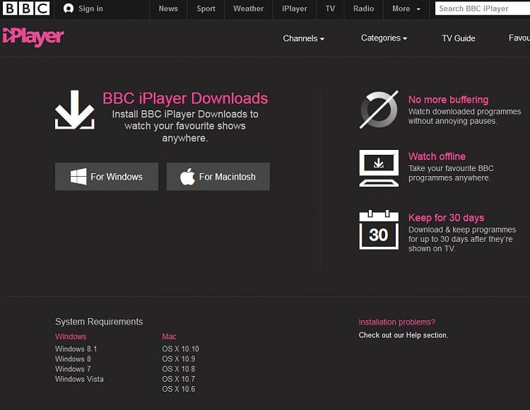Click the OS X 10.10 entry
The width and height of the screenshot is (530, 410).
coord(180,348)
